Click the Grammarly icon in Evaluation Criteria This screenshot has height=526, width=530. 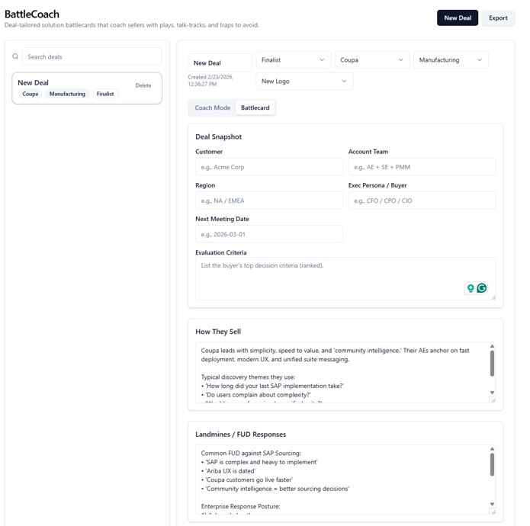[482, 288]
